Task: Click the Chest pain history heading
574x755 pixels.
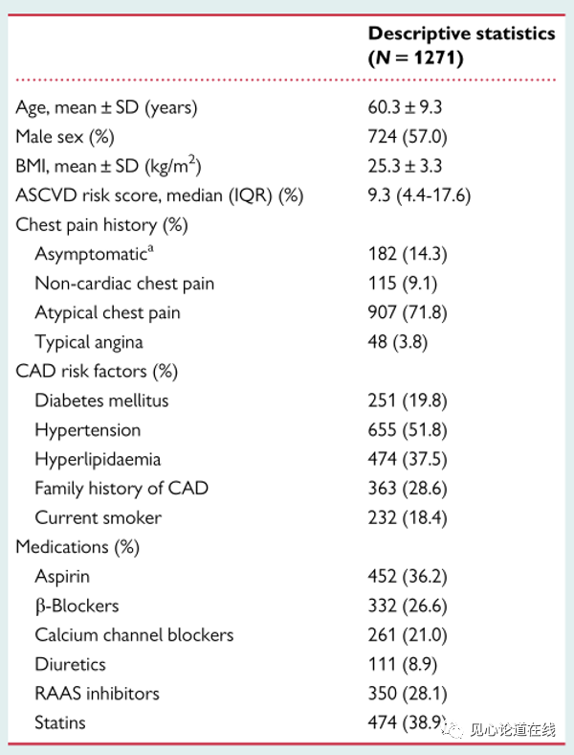Action: 101,225
